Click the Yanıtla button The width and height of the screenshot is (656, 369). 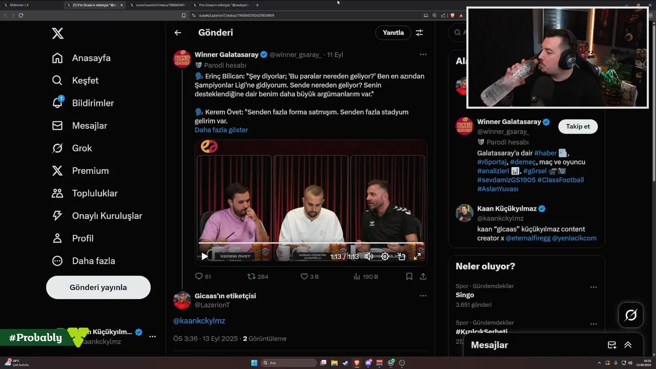coord(393,33)
